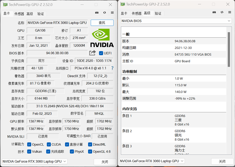Click the BIOS export share icon

(x=92, y=53)
